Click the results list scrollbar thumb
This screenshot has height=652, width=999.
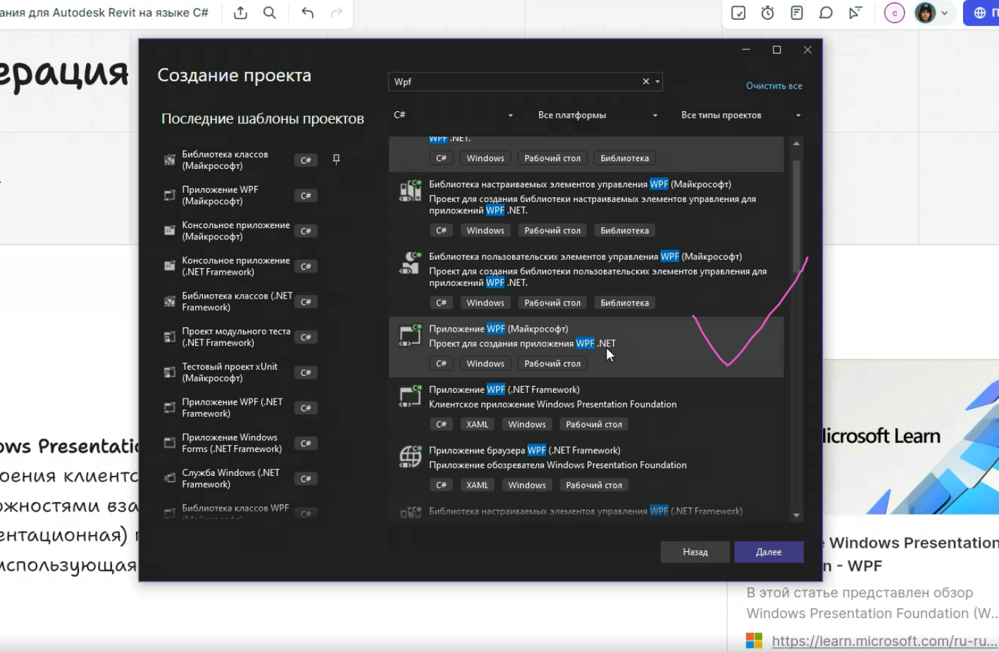[x=796, y=216]
